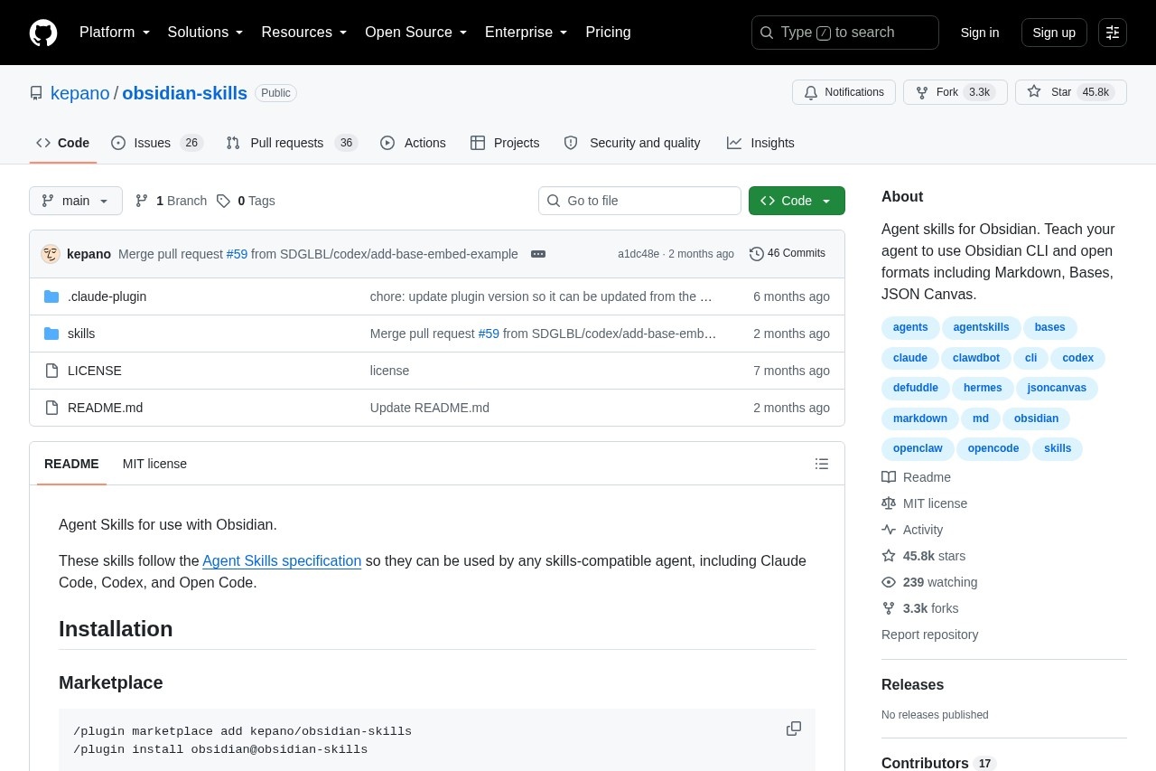Copy the marketplace install commands
The image size is (1156, 771).
click(x=794, y=729)
